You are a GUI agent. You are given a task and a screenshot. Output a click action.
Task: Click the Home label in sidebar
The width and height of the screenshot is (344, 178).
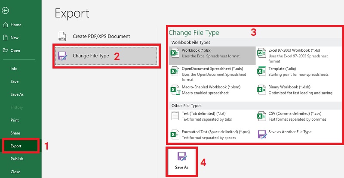coord(16,25)
